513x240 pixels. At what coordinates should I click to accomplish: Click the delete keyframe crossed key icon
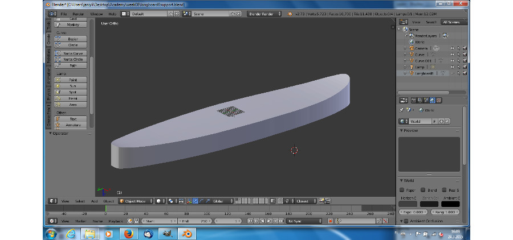pyautogui.click(x=385, y=221)
